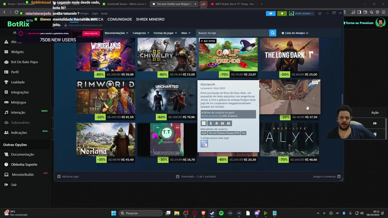The image size is (388, 218).
Task: Open Lista de desejos wishlist
Action: 295,33
